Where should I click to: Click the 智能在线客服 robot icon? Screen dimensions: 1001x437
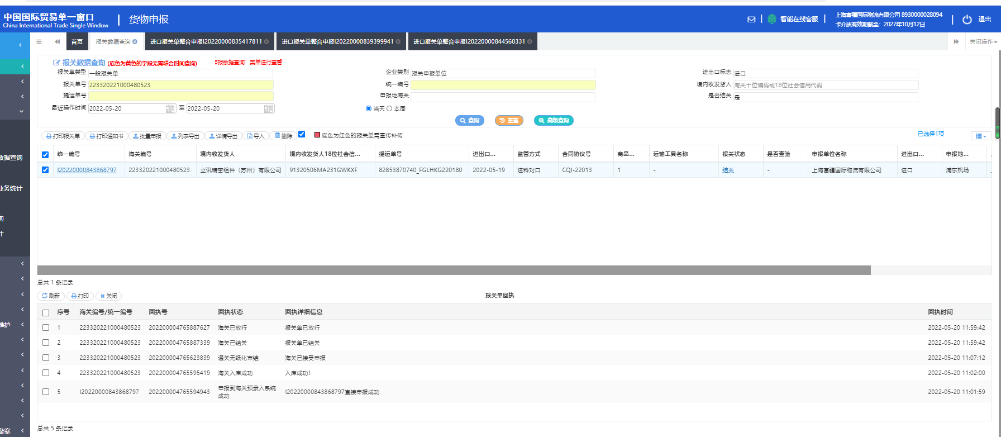click(771, 19)
